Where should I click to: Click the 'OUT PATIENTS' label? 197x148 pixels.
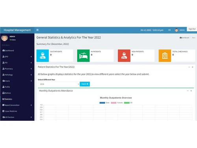click(56, 52)
